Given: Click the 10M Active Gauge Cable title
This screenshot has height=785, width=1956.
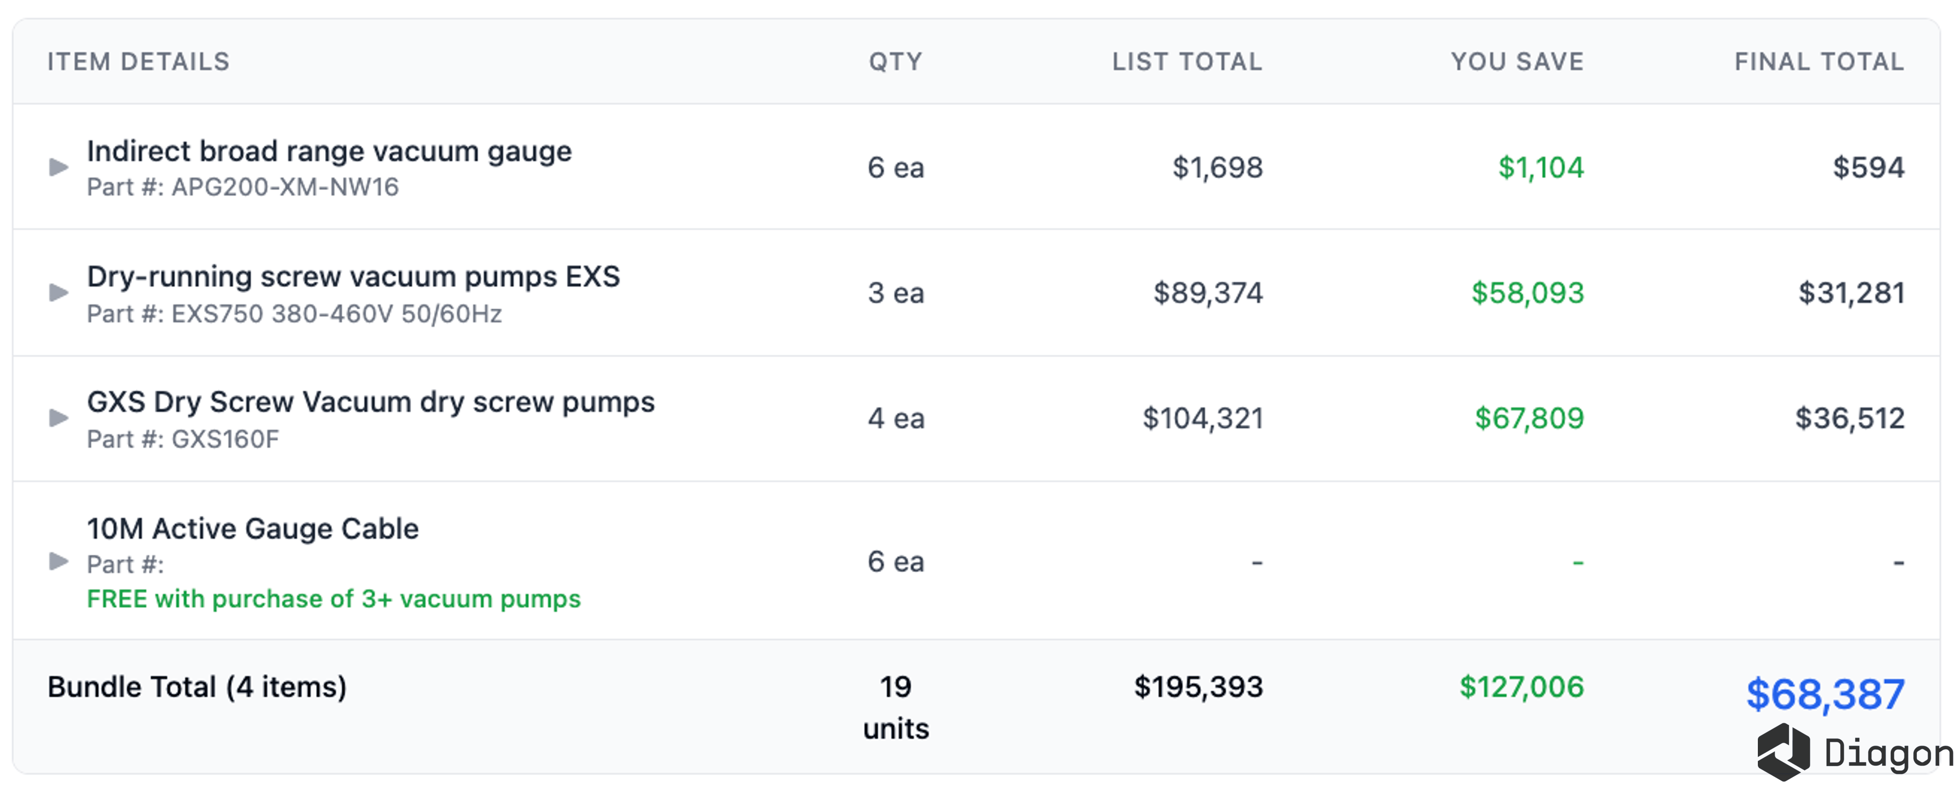Looking at the screenshot, I should click(253, 528).
